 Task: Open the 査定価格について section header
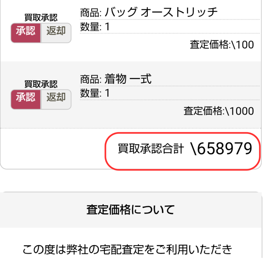tap(131, 210)
